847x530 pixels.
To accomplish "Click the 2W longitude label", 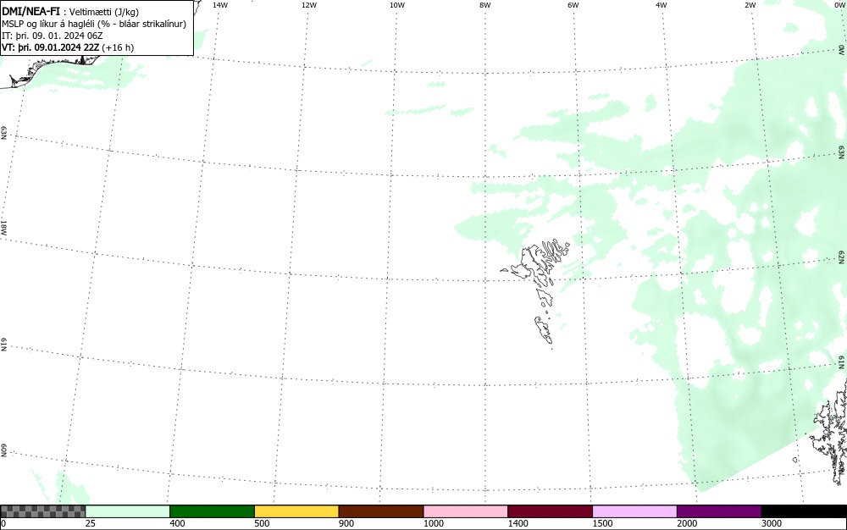I will pos(750,5).
